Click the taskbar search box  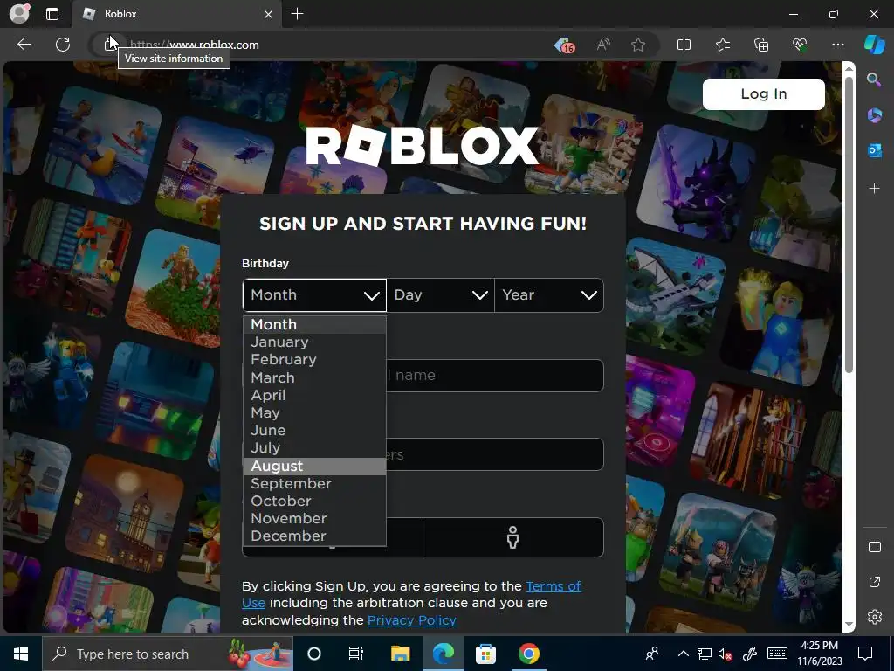[167, 654]
